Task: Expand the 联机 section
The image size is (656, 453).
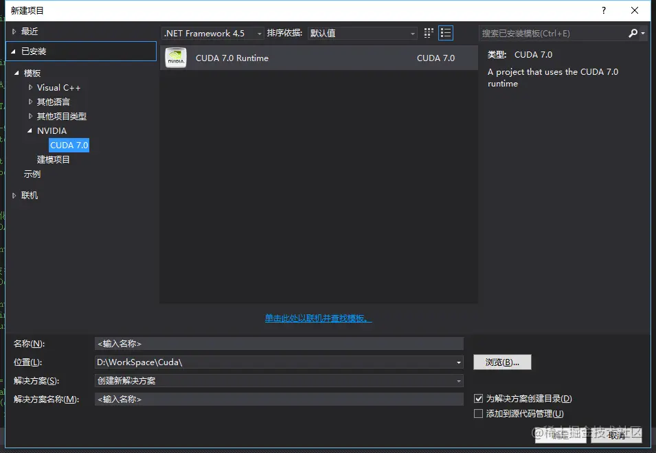Action: point(14,195)
